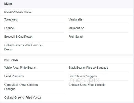The height and width of the screenshot is (103, 134).
Task: Click White Rice, Pinto Beans entry
Action: click(20, 68)
